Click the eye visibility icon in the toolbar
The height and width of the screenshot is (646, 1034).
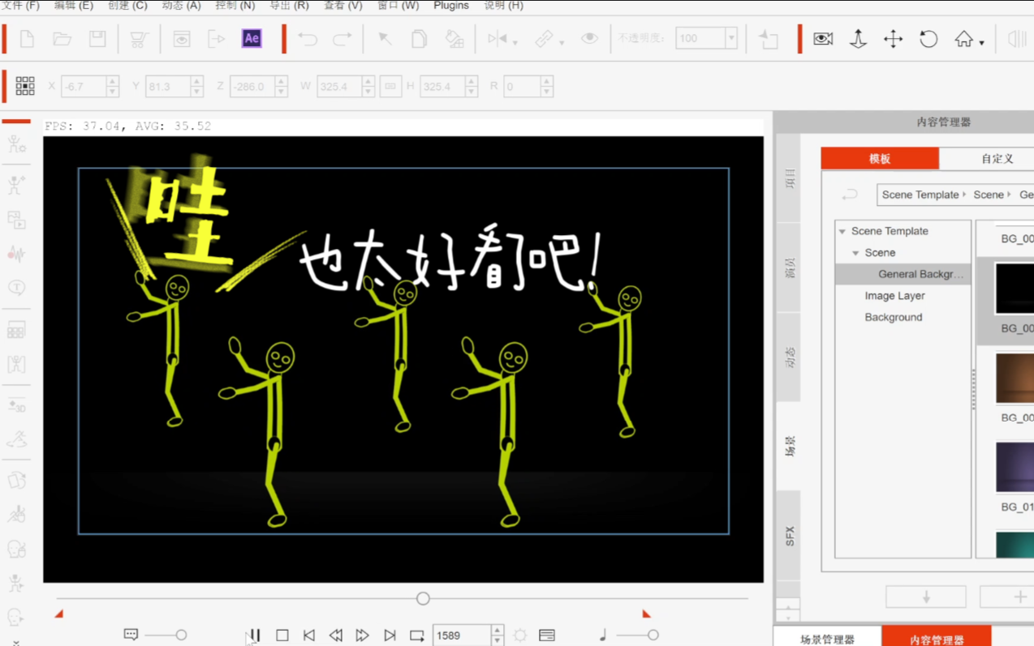pos(589,38)
